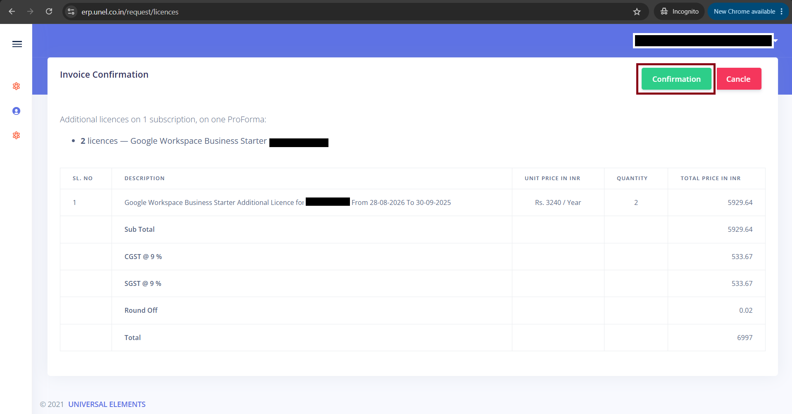
Task: Select the Sub Total row label
Action: tap(140, 229)
